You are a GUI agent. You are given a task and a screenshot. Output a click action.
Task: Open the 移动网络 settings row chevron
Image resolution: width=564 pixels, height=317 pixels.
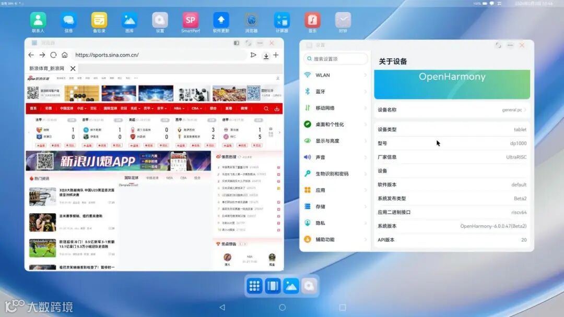click(366, 108)
